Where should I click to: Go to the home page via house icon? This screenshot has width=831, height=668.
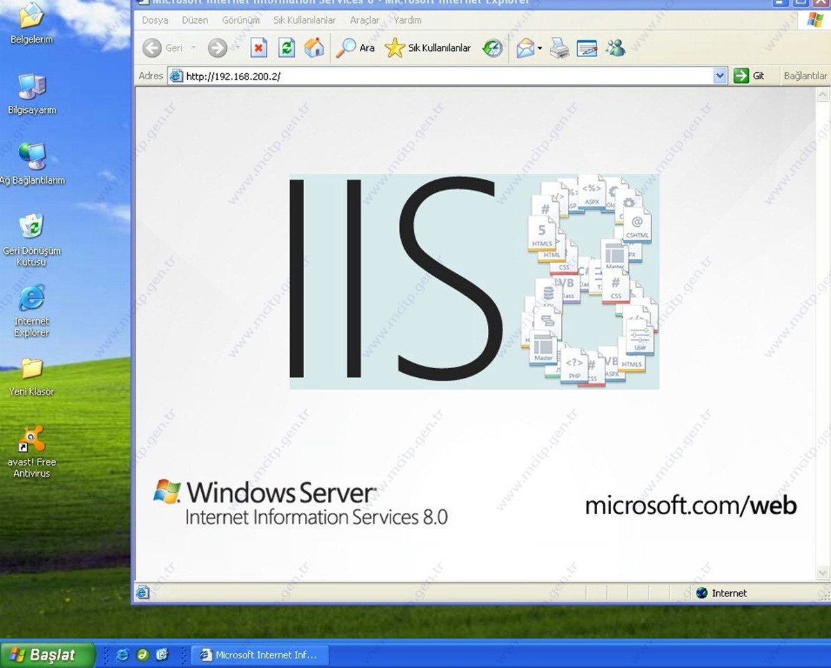click(315, 48)
